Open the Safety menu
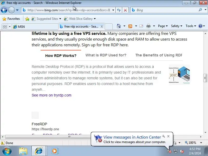Viewport: 208px width, 156px height. coord(177,26)
